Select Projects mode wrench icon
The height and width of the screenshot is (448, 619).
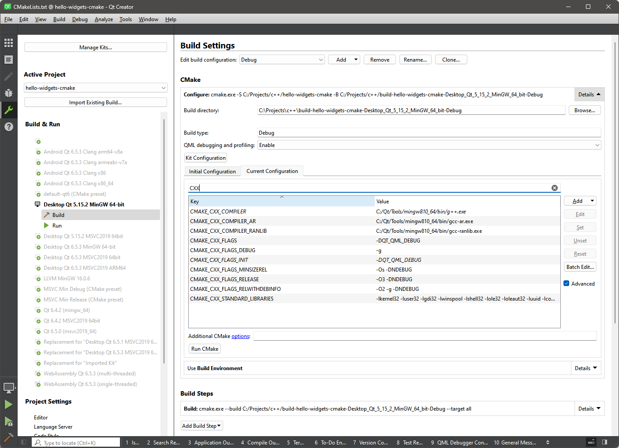coord(8,110)
